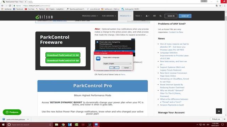
Task: Open news link about abandoning XP
Action: 174,47
